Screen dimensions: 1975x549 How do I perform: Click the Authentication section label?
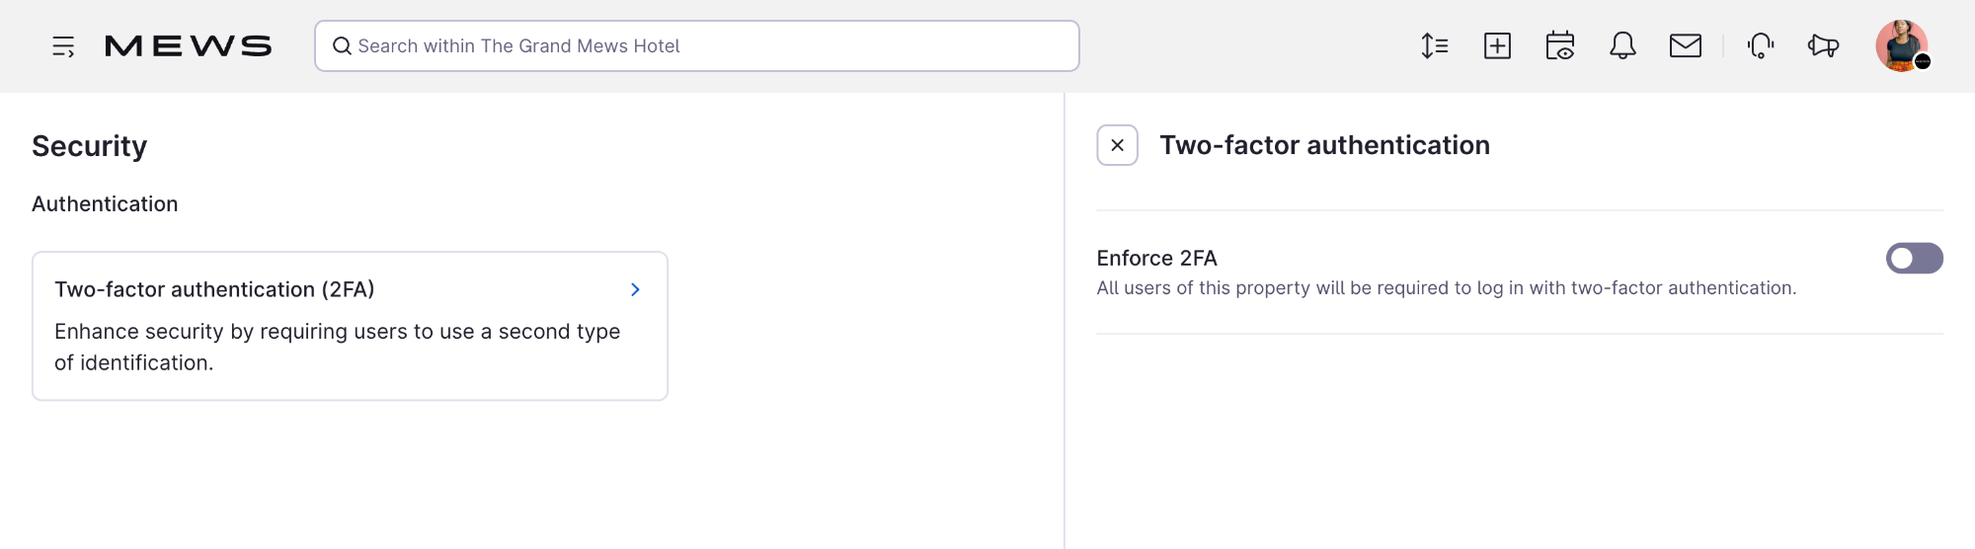click(105, 204)
